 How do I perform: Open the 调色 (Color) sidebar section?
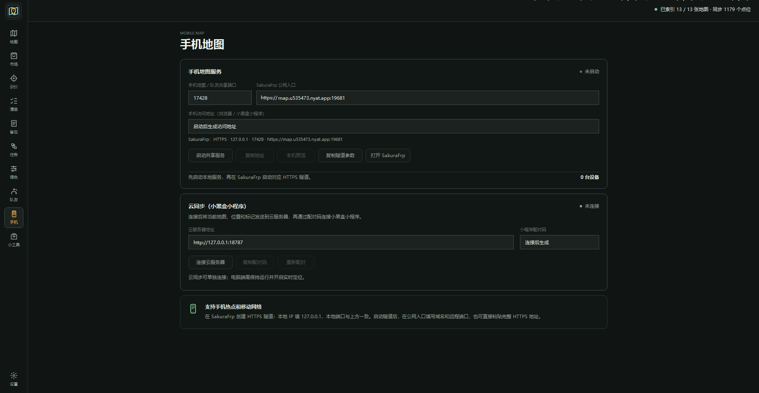click(x=14, y=172)
